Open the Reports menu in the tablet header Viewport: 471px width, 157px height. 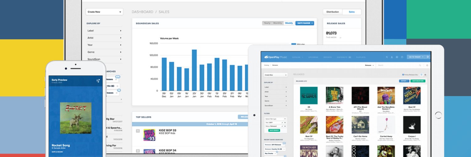pyautogui.click(x=328, y=57)
